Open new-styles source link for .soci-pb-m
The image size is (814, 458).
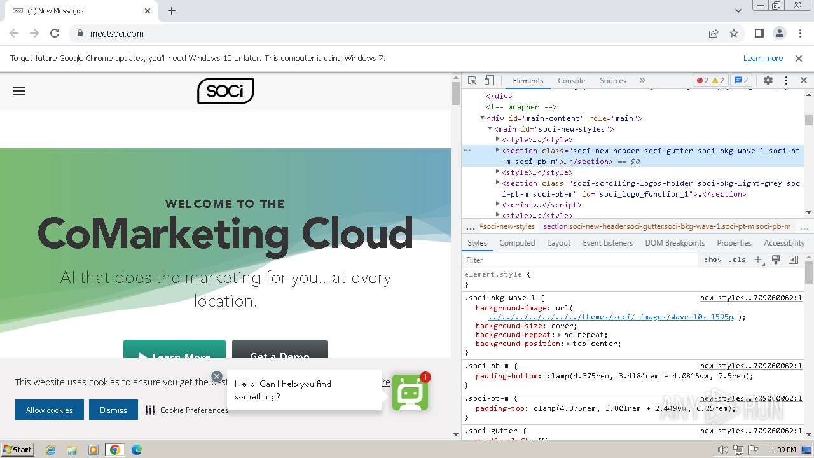[x=751, y=366]
